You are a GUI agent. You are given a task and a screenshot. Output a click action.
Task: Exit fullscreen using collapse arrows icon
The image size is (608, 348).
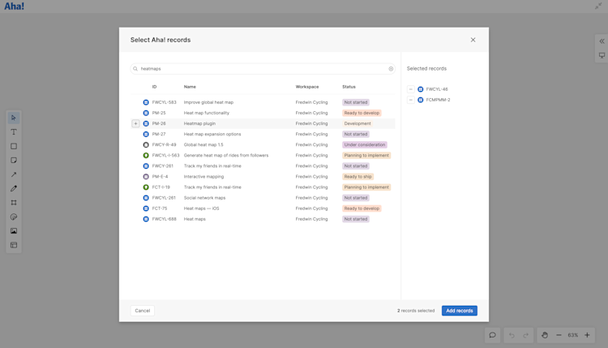[598, 6]
